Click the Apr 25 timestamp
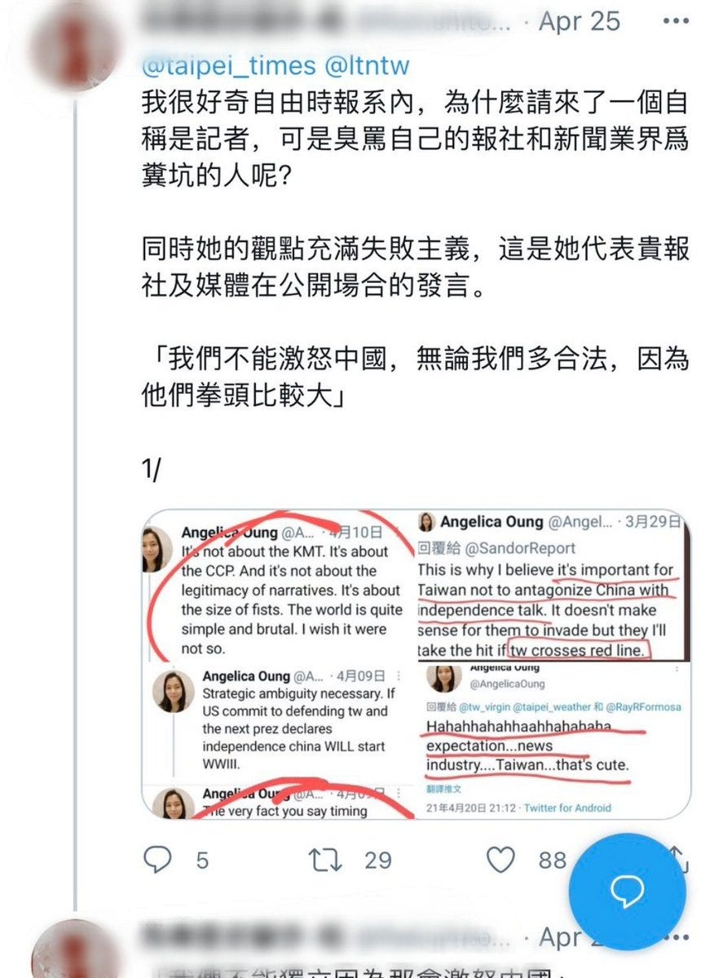The image size is (723, 978). [579, 21]
